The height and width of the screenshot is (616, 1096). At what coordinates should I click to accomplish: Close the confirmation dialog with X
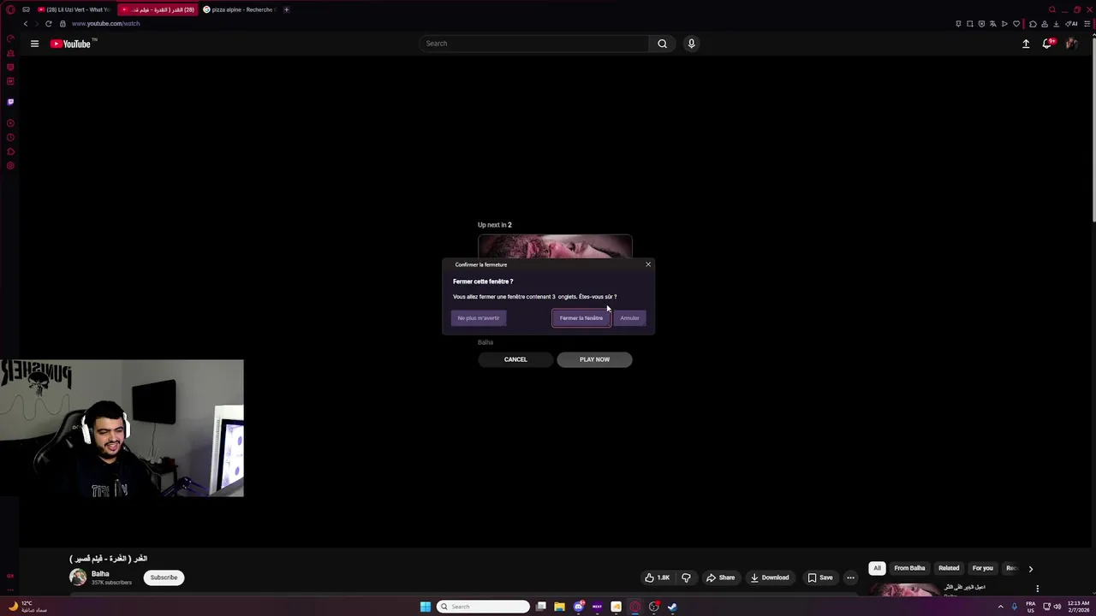(x=648, y=264)
